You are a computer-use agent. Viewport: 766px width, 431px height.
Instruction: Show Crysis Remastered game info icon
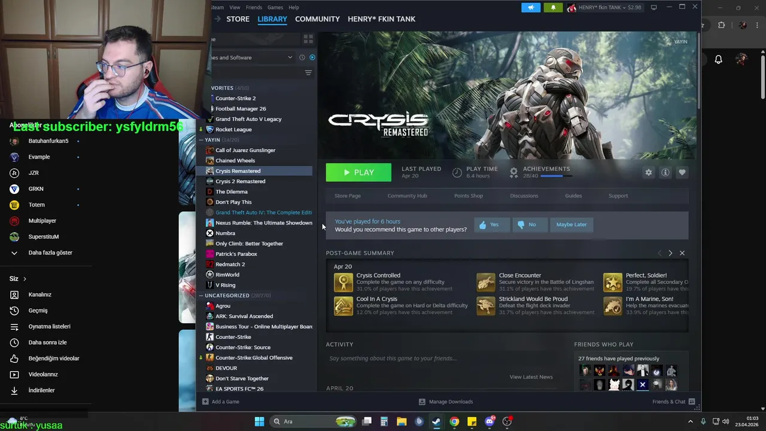pos(665,172)
